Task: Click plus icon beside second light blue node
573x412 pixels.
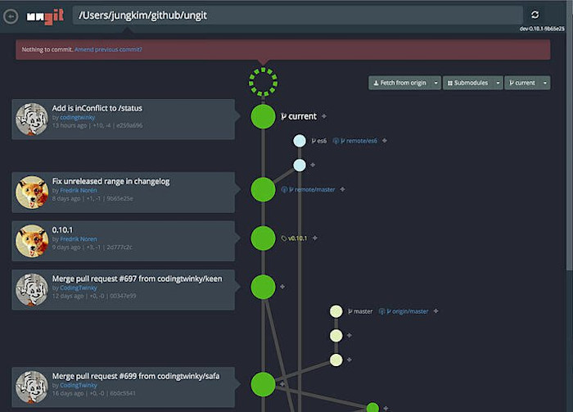Action: point(313,165)
